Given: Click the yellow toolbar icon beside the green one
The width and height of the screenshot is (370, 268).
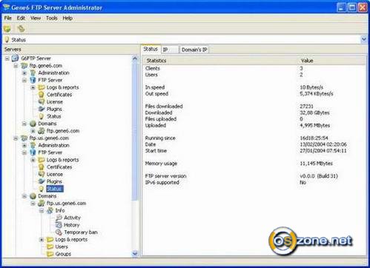Looking at the screenshot, I should (21, 29).
